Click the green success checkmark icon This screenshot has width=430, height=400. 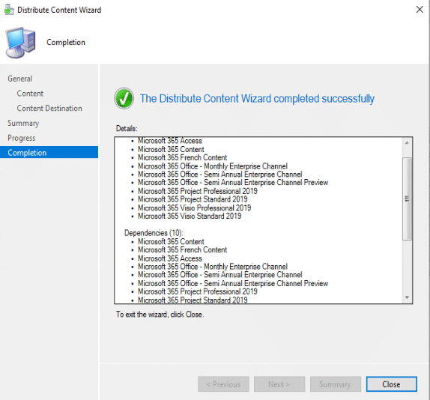pos(124,98)
